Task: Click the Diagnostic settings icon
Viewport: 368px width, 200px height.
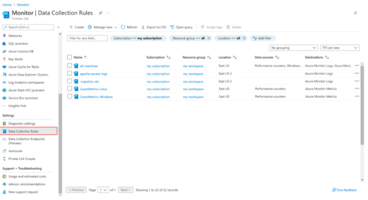Action: tap(4, 123)
